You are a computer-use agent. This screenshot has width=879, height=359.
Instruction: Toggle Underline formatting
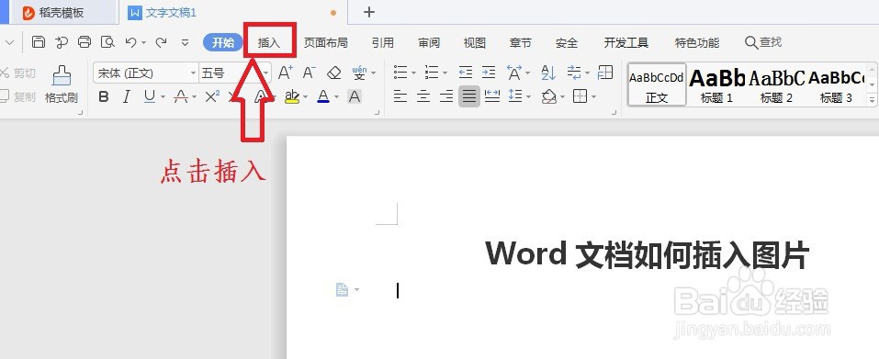pos(149,97)
